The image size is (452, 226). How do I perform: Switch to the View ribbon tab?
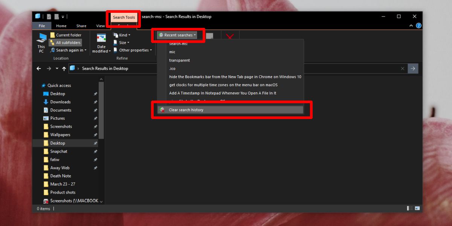101,26
